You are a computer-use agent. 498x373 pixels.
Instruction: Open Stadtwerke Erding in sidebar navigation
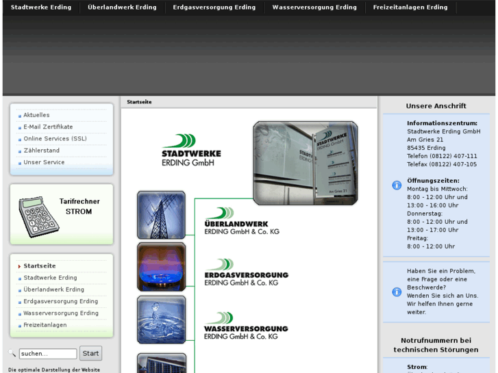pyautogui.click(x=50, y=277)
